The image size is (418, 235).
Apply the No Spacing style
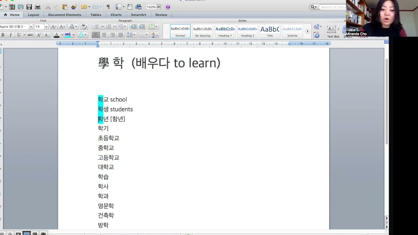pos(202,31)
